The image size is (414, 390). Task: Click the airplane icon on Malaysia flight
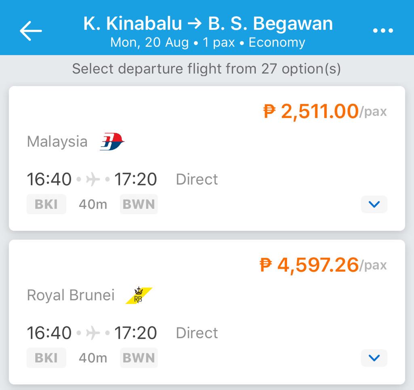tap(93, 179)
